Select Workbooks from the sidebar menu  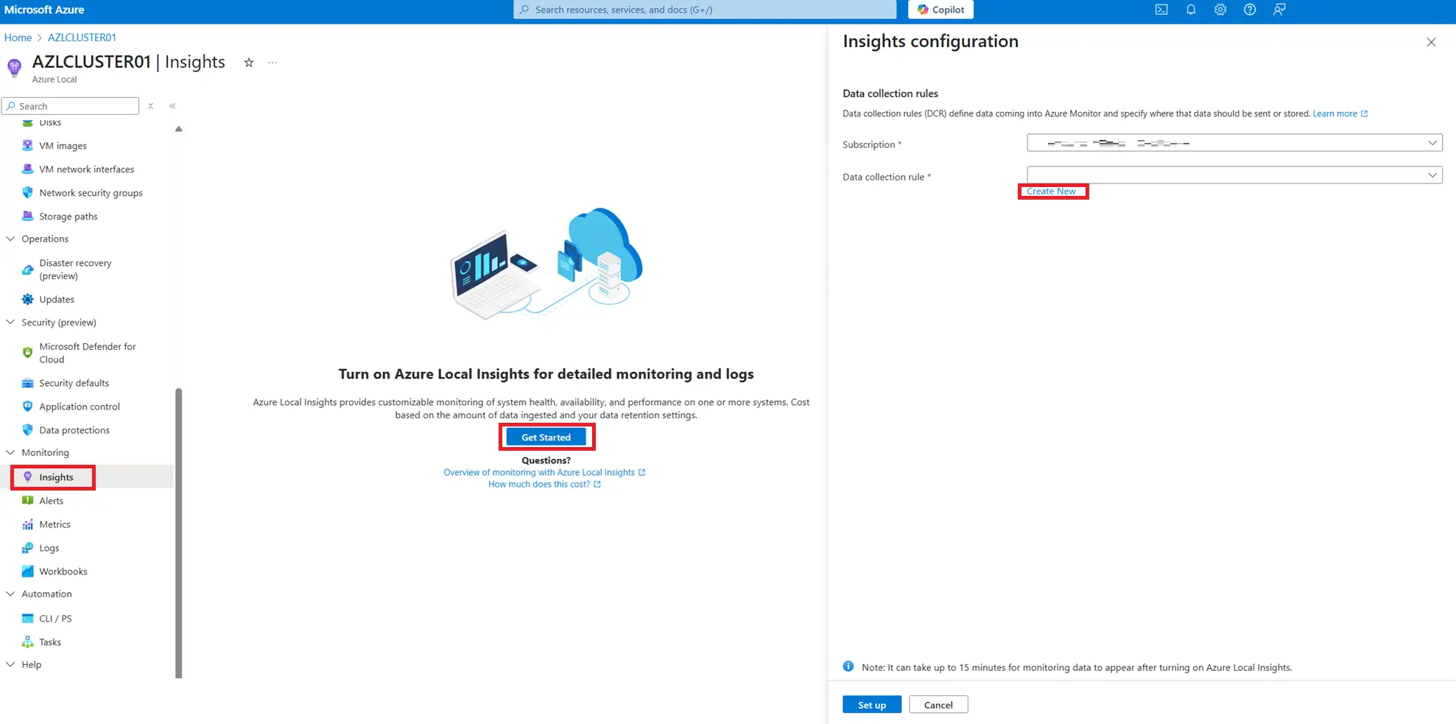point(63,572)
